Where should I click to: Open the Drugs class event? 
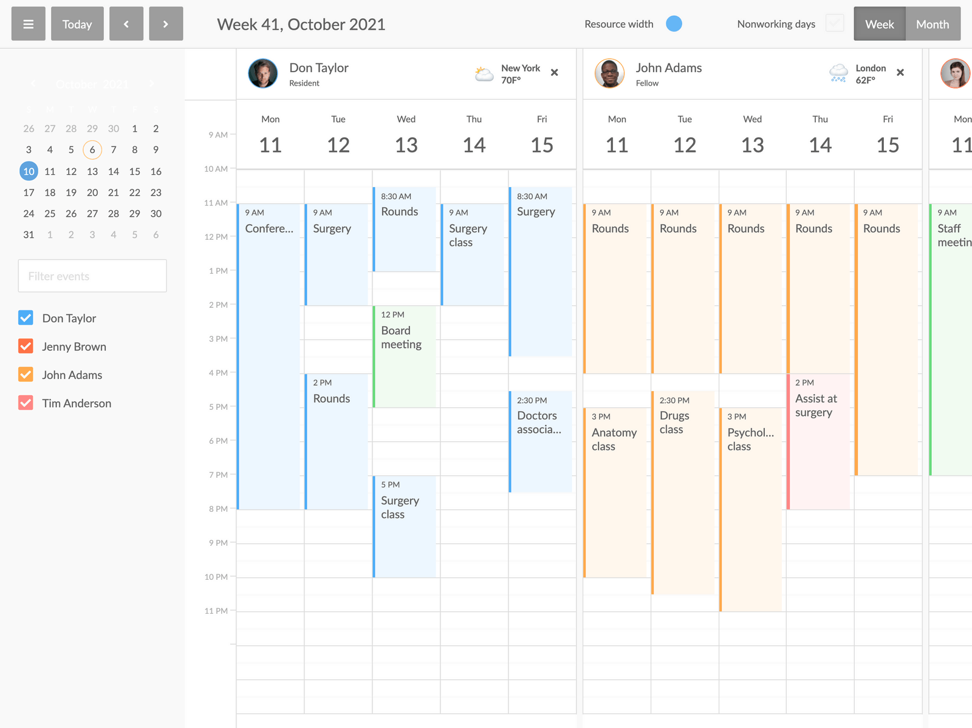[x=683, y=492]
